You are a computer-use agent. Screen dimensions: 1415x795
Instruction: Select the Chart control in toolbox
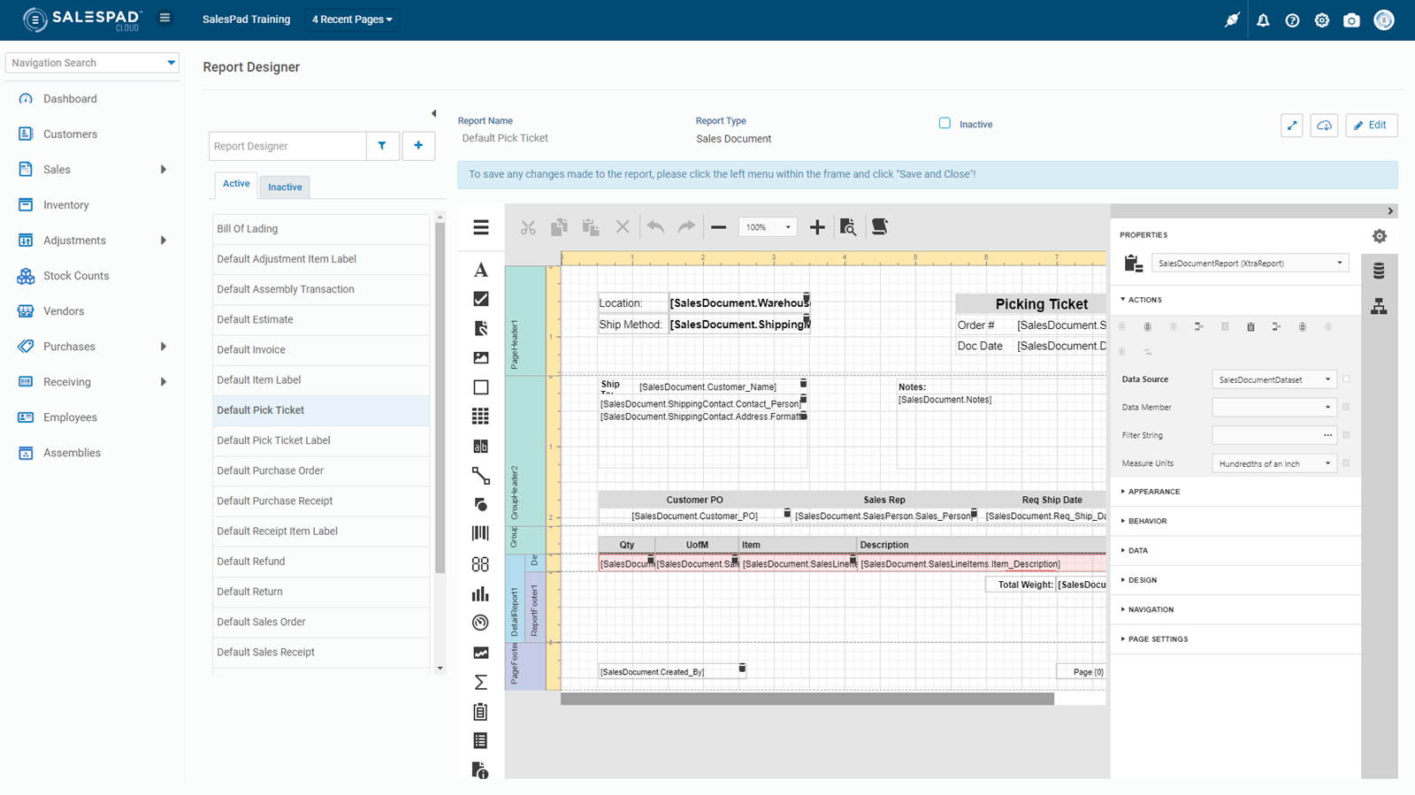(x=480, y=593)
